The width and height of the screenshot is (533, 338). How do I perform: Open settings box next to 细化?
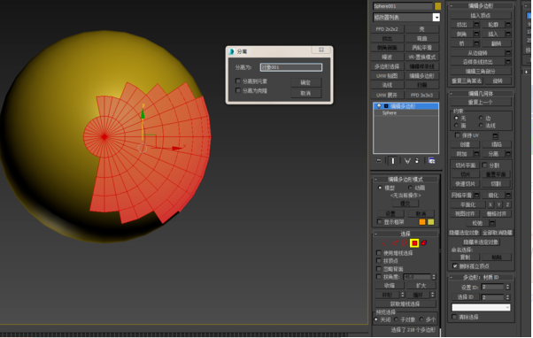[x=508, y=195]
